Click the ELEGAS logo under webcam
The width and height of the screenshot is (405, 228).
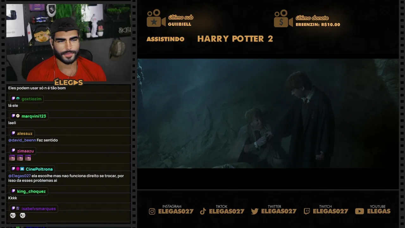pyautogui.click(x=68, y=82)
